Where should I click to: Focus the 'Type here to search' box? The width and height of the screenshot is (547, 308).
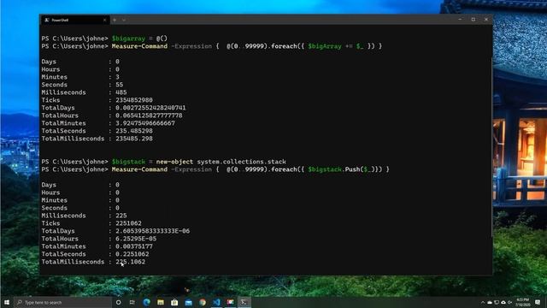[x=62, y=302]
